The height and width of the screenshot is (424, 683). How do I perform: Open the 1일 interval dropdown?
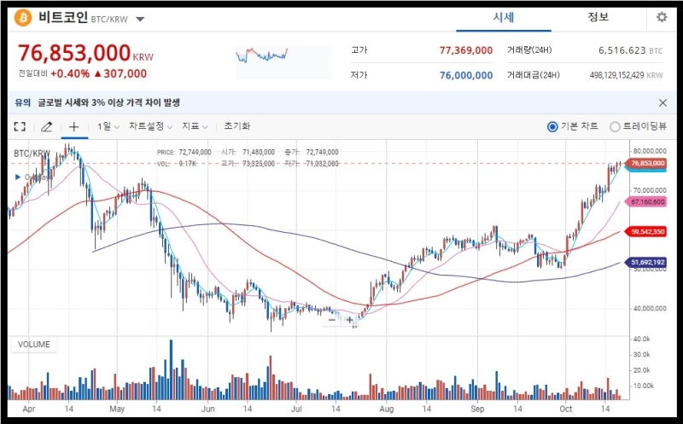point(108,126)
